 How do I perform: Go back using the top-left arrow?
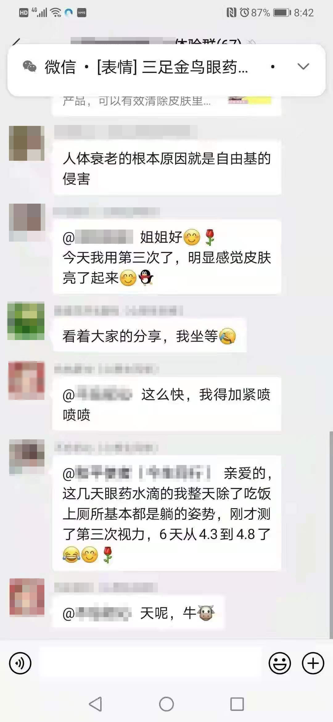(16, 42)
